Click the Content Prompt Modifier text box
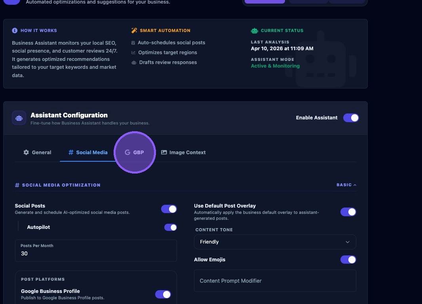This screenshot has height=304, width=422. click(x=275, y=281)
